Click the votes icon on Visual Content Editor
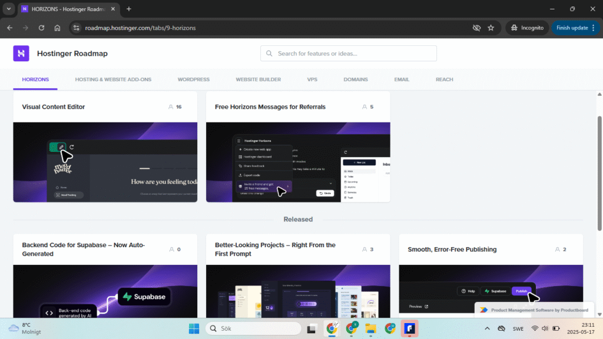This screenshot has width=603, height=339. [x=171, y=107]
